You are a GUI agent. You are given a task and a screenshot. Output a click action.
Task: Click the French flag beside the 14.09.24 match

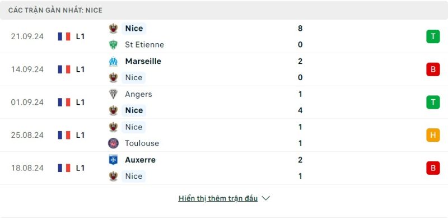tap(64, 69)
